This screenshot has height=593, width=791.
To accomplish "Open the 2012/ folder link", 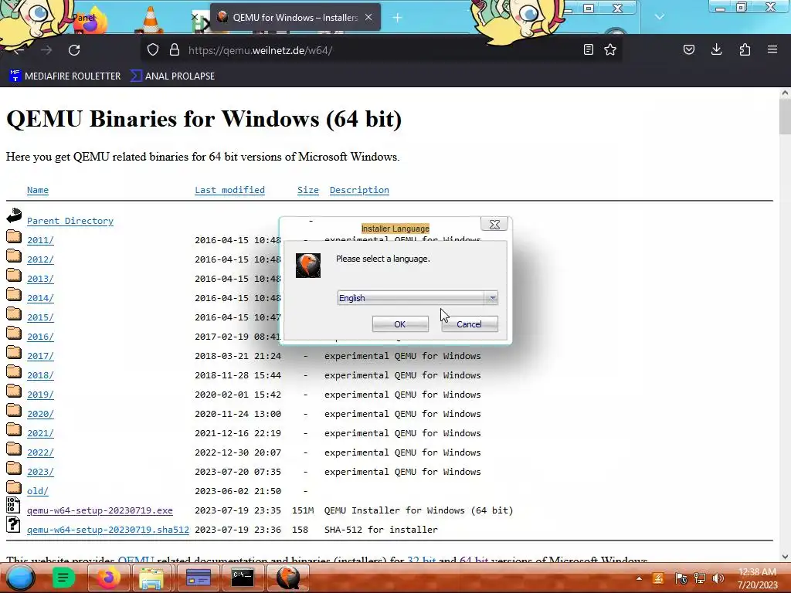I will tap(40, 259).
